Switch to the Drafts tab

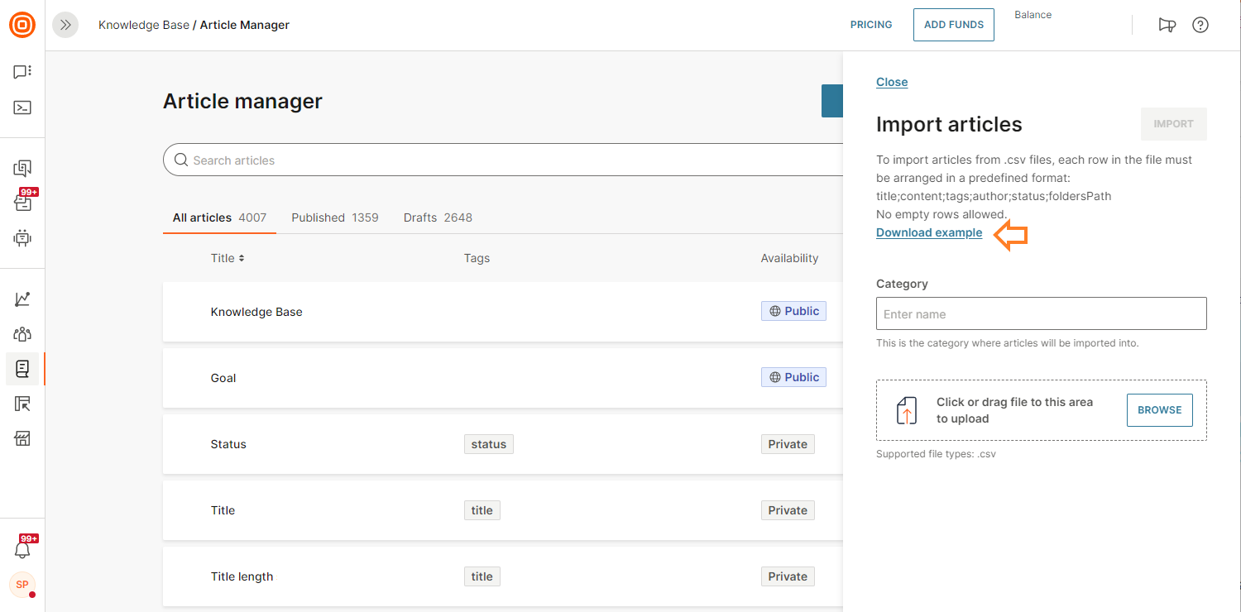tap(438, 218)
